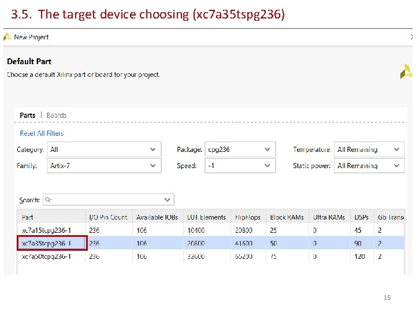This screenshot has width=416, height=312.
Task: Switch to the Boards tab
Action: (x=56, y=116)
